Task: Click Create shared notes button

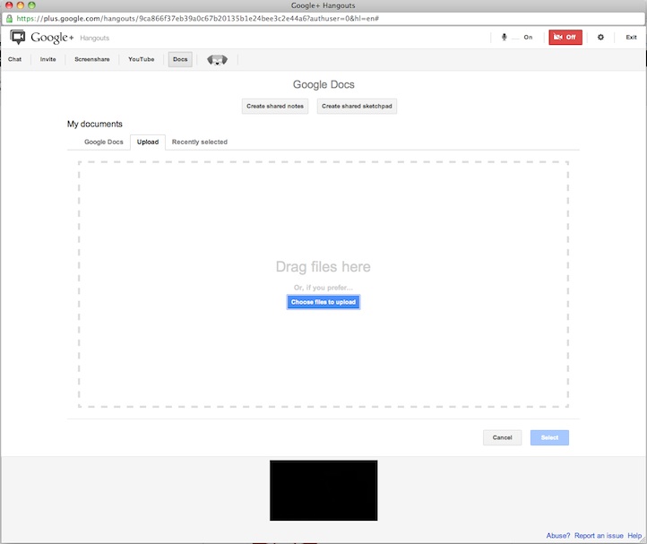Action: point(275,106)
